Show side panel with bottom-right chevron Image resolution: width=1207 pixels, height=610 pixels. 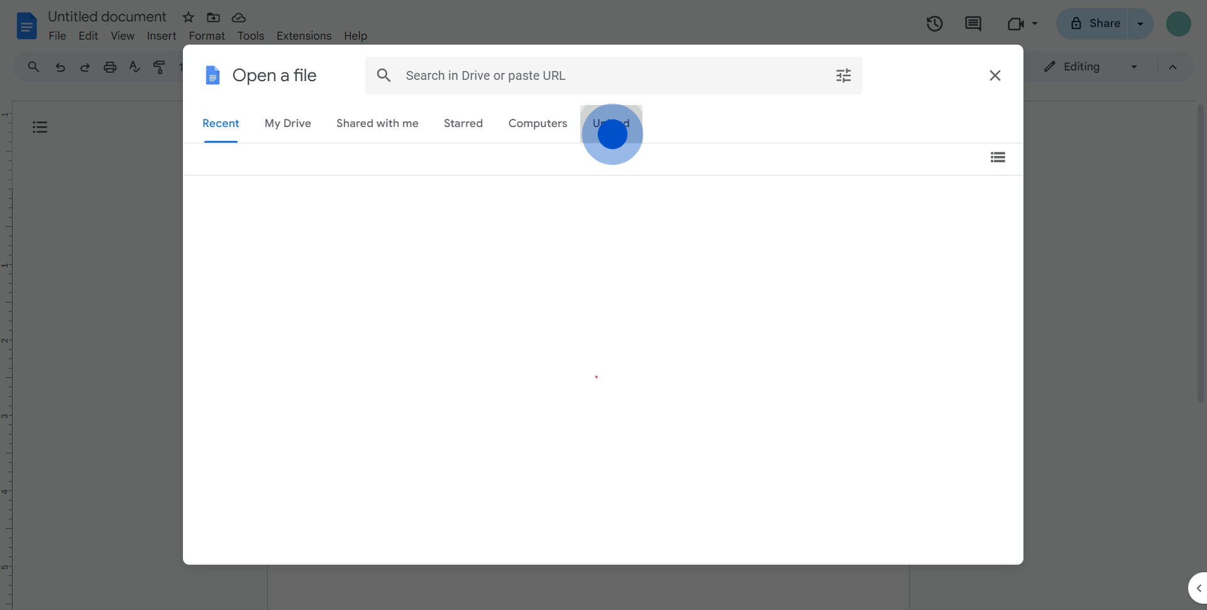click(x=1198, y=588)
